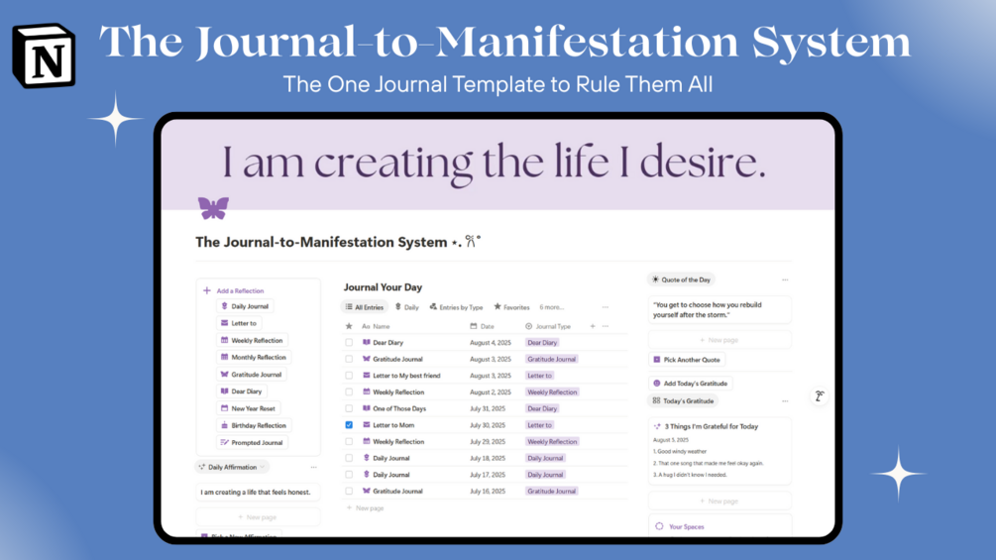Open the quote card about rebuilding after the storm
The width and height of the screenshot is (996, 560).
pyautogui.click(x=719, y=310)
